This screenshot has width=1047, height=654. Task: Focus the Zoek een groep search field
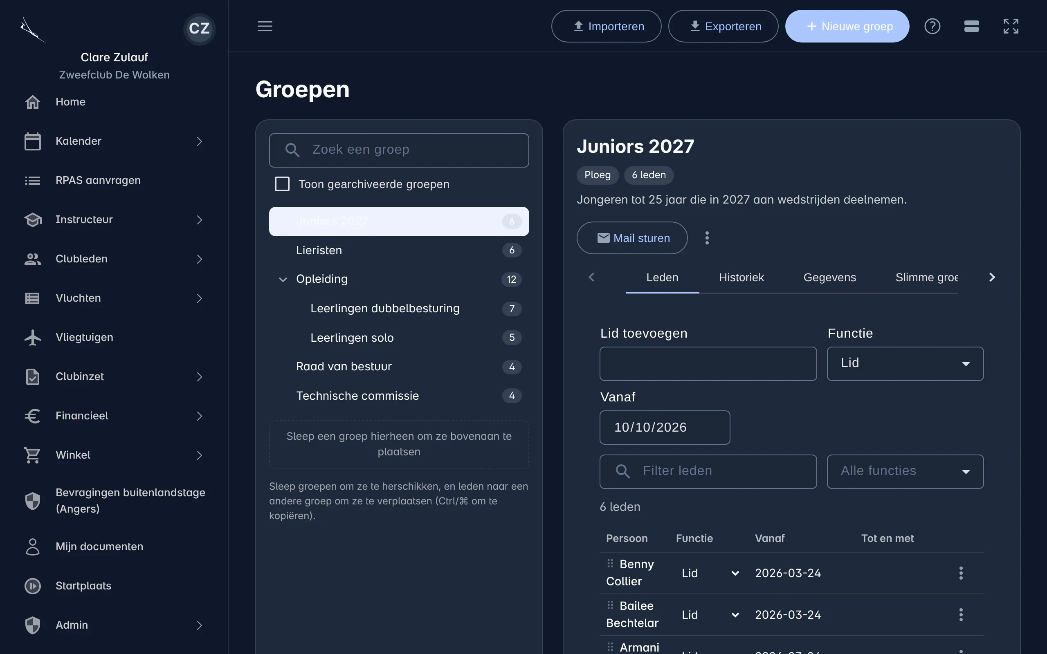coord(399,150)
